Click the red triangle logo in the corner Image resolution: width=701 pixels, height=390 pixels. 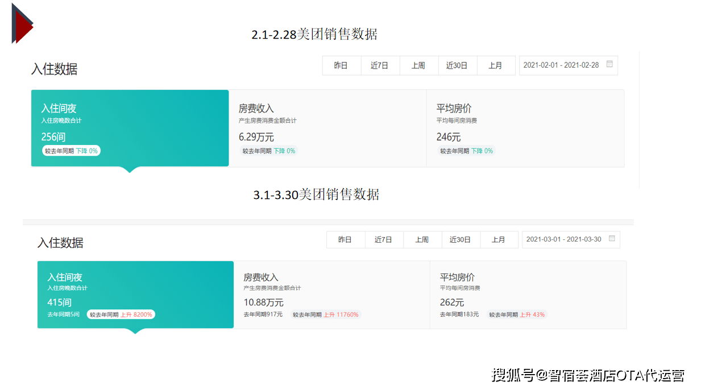[22, 24]
